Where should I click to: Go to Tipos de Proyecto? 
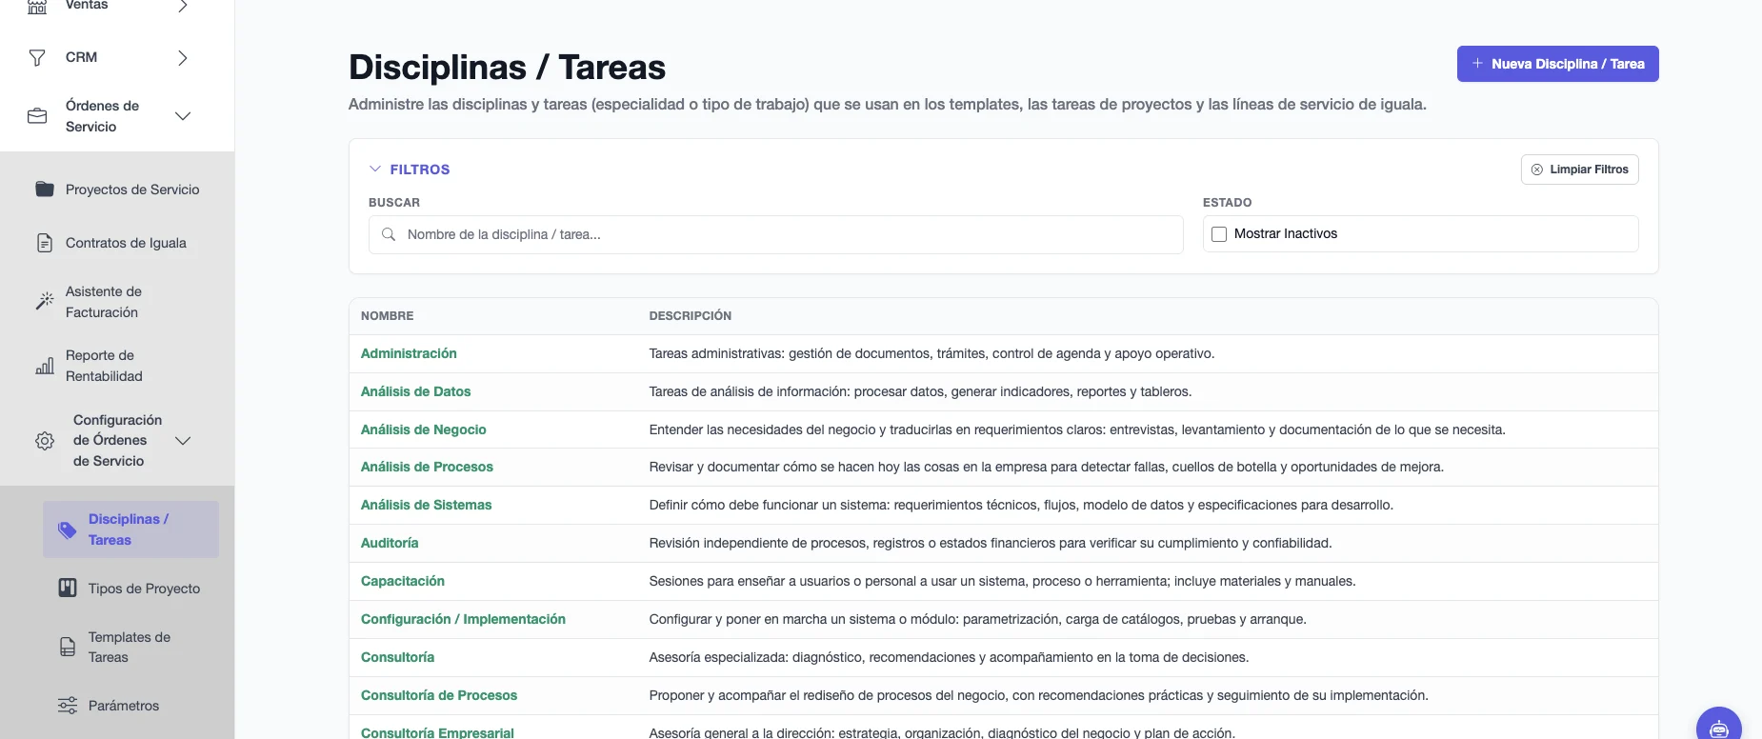pos(130,589)
